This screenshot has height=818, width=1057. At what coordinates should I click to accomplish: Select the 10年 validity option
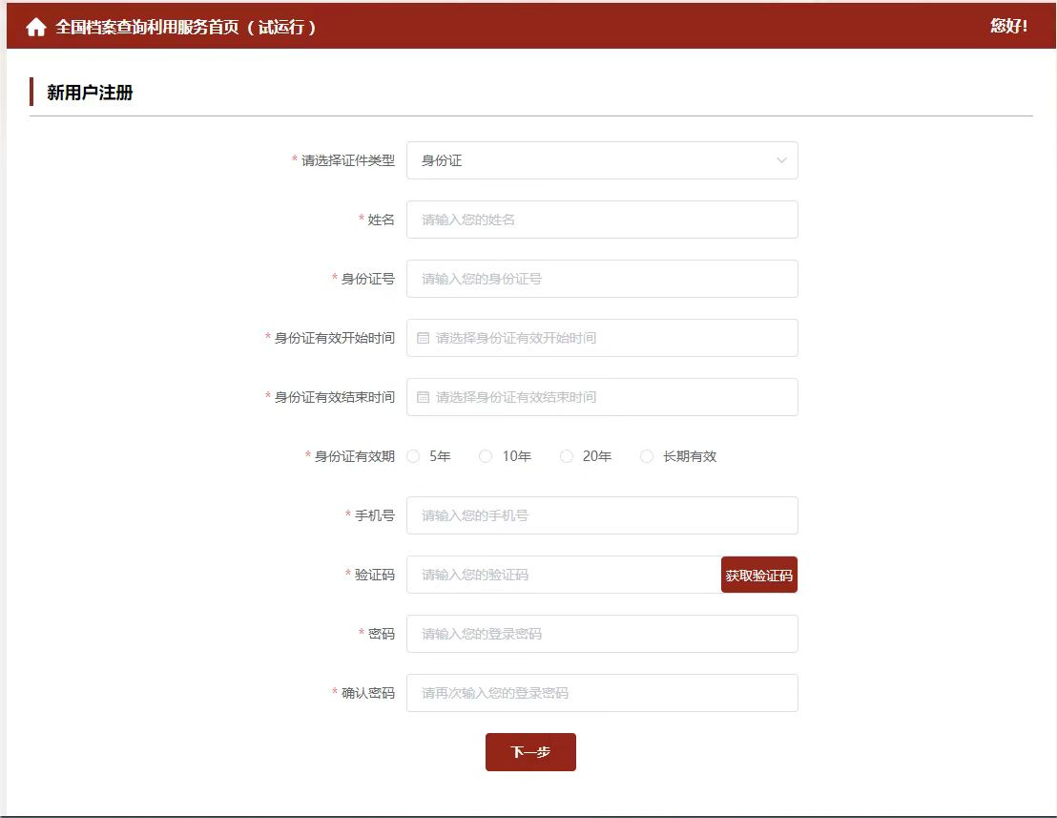click(x=486, y=456)
